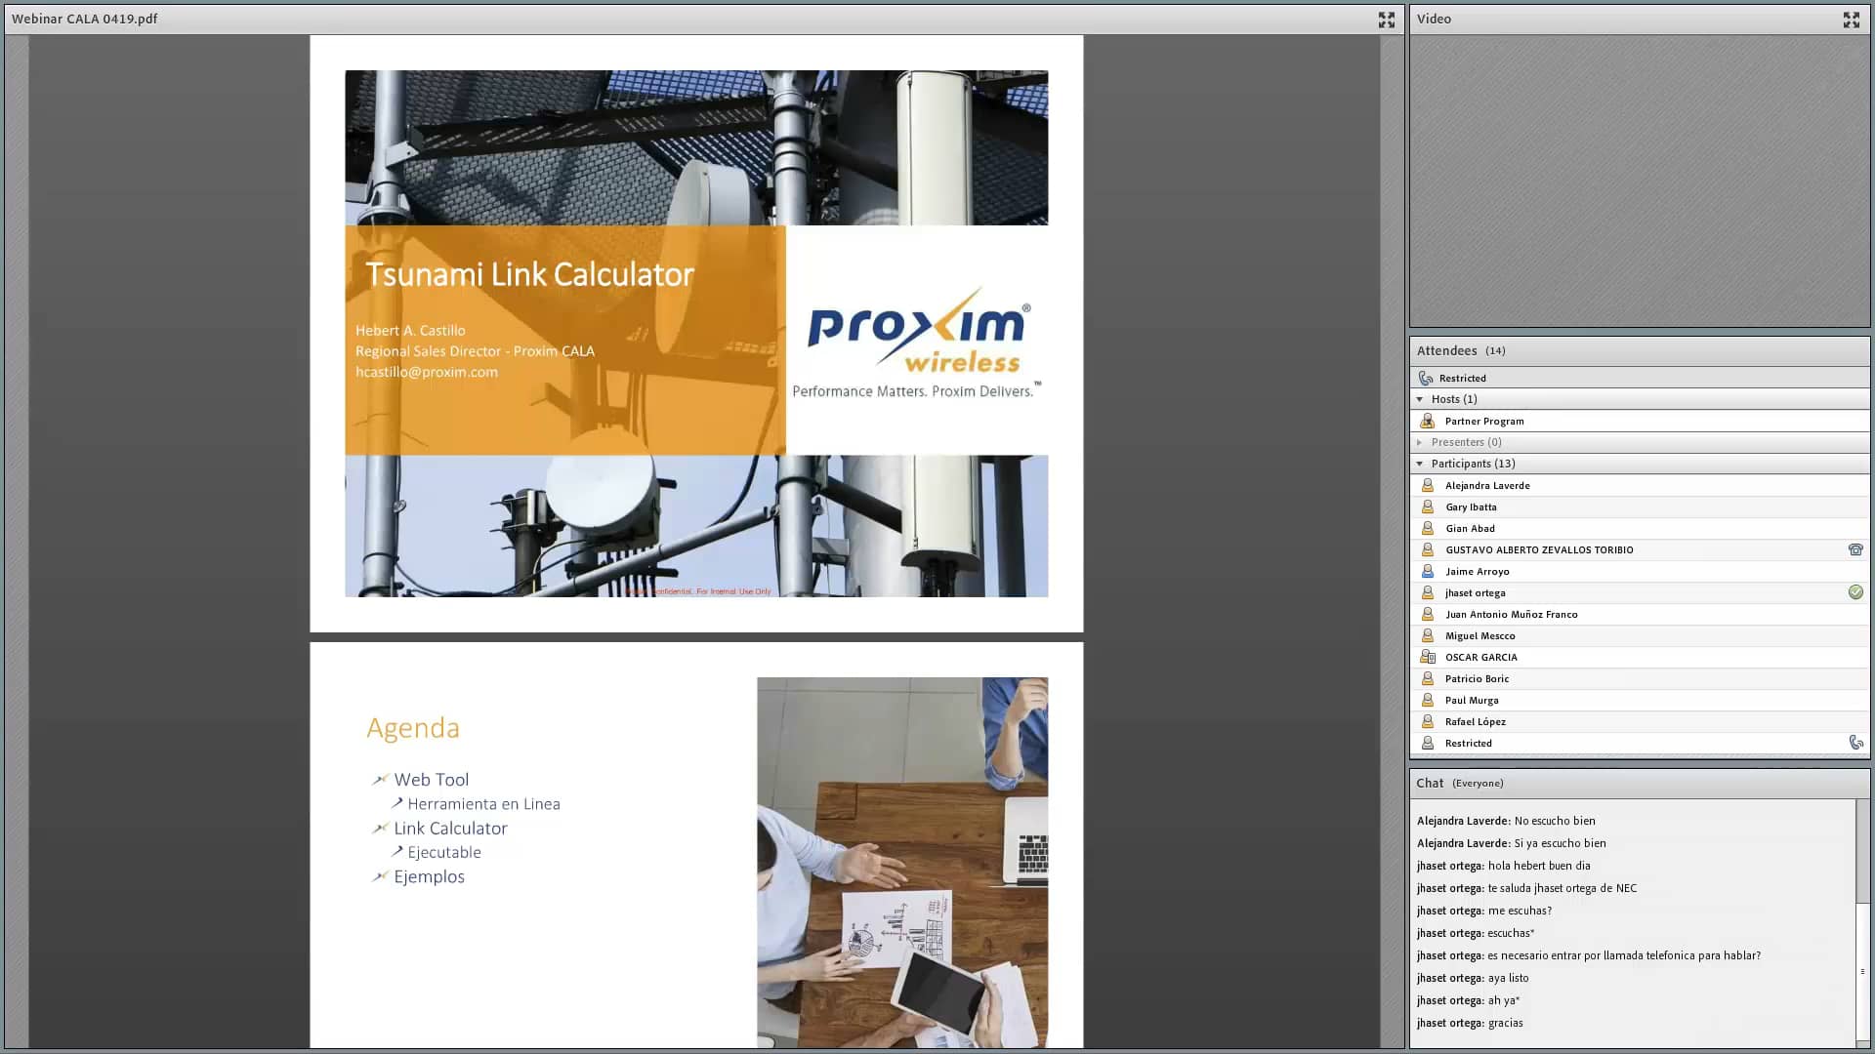This screenshot has width=1875, height=1054.
Task: Click chat message about llamada telefonica
Action: (x=1624, y=955)
